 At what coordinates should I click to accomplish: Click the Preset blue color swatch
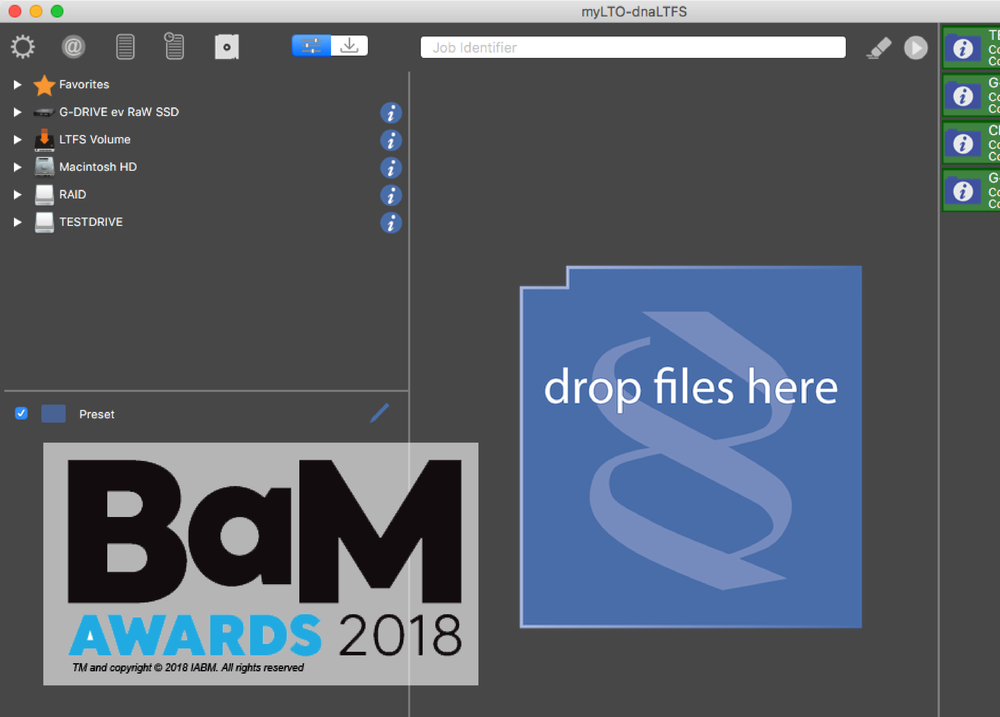(53, 413)
